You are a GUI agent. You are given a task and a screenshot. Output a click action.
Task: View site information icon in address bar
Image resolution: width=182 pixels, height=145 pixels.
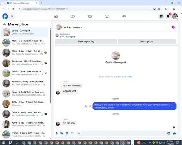tap(19, 9)
